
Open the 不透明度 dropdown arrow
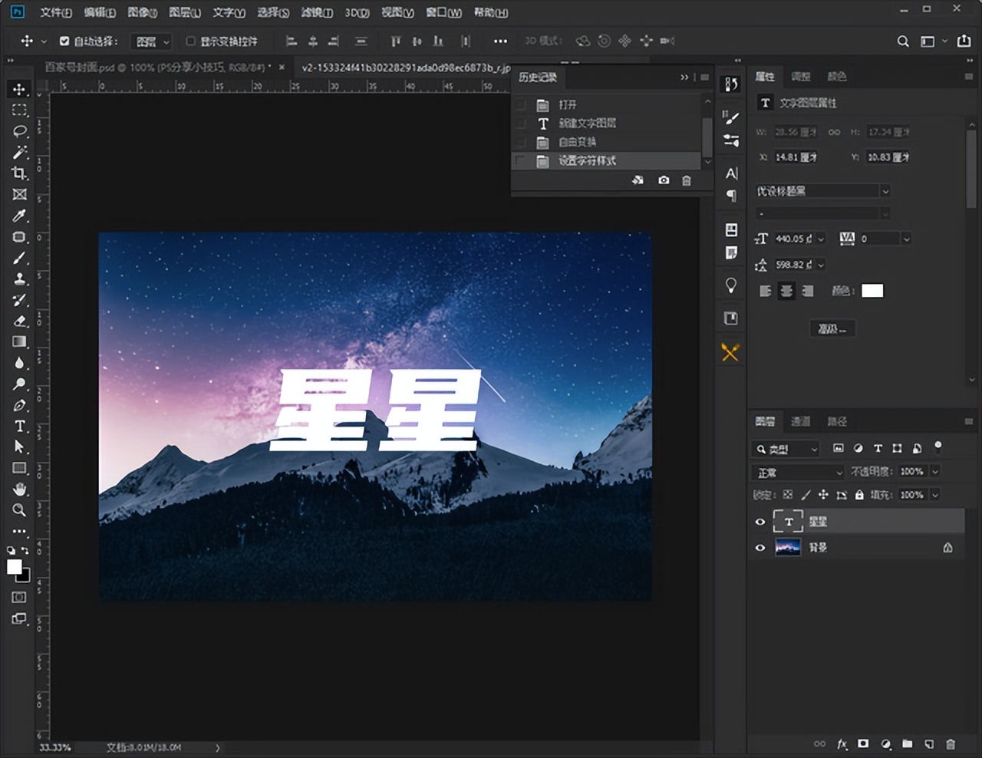coord(935,472)
